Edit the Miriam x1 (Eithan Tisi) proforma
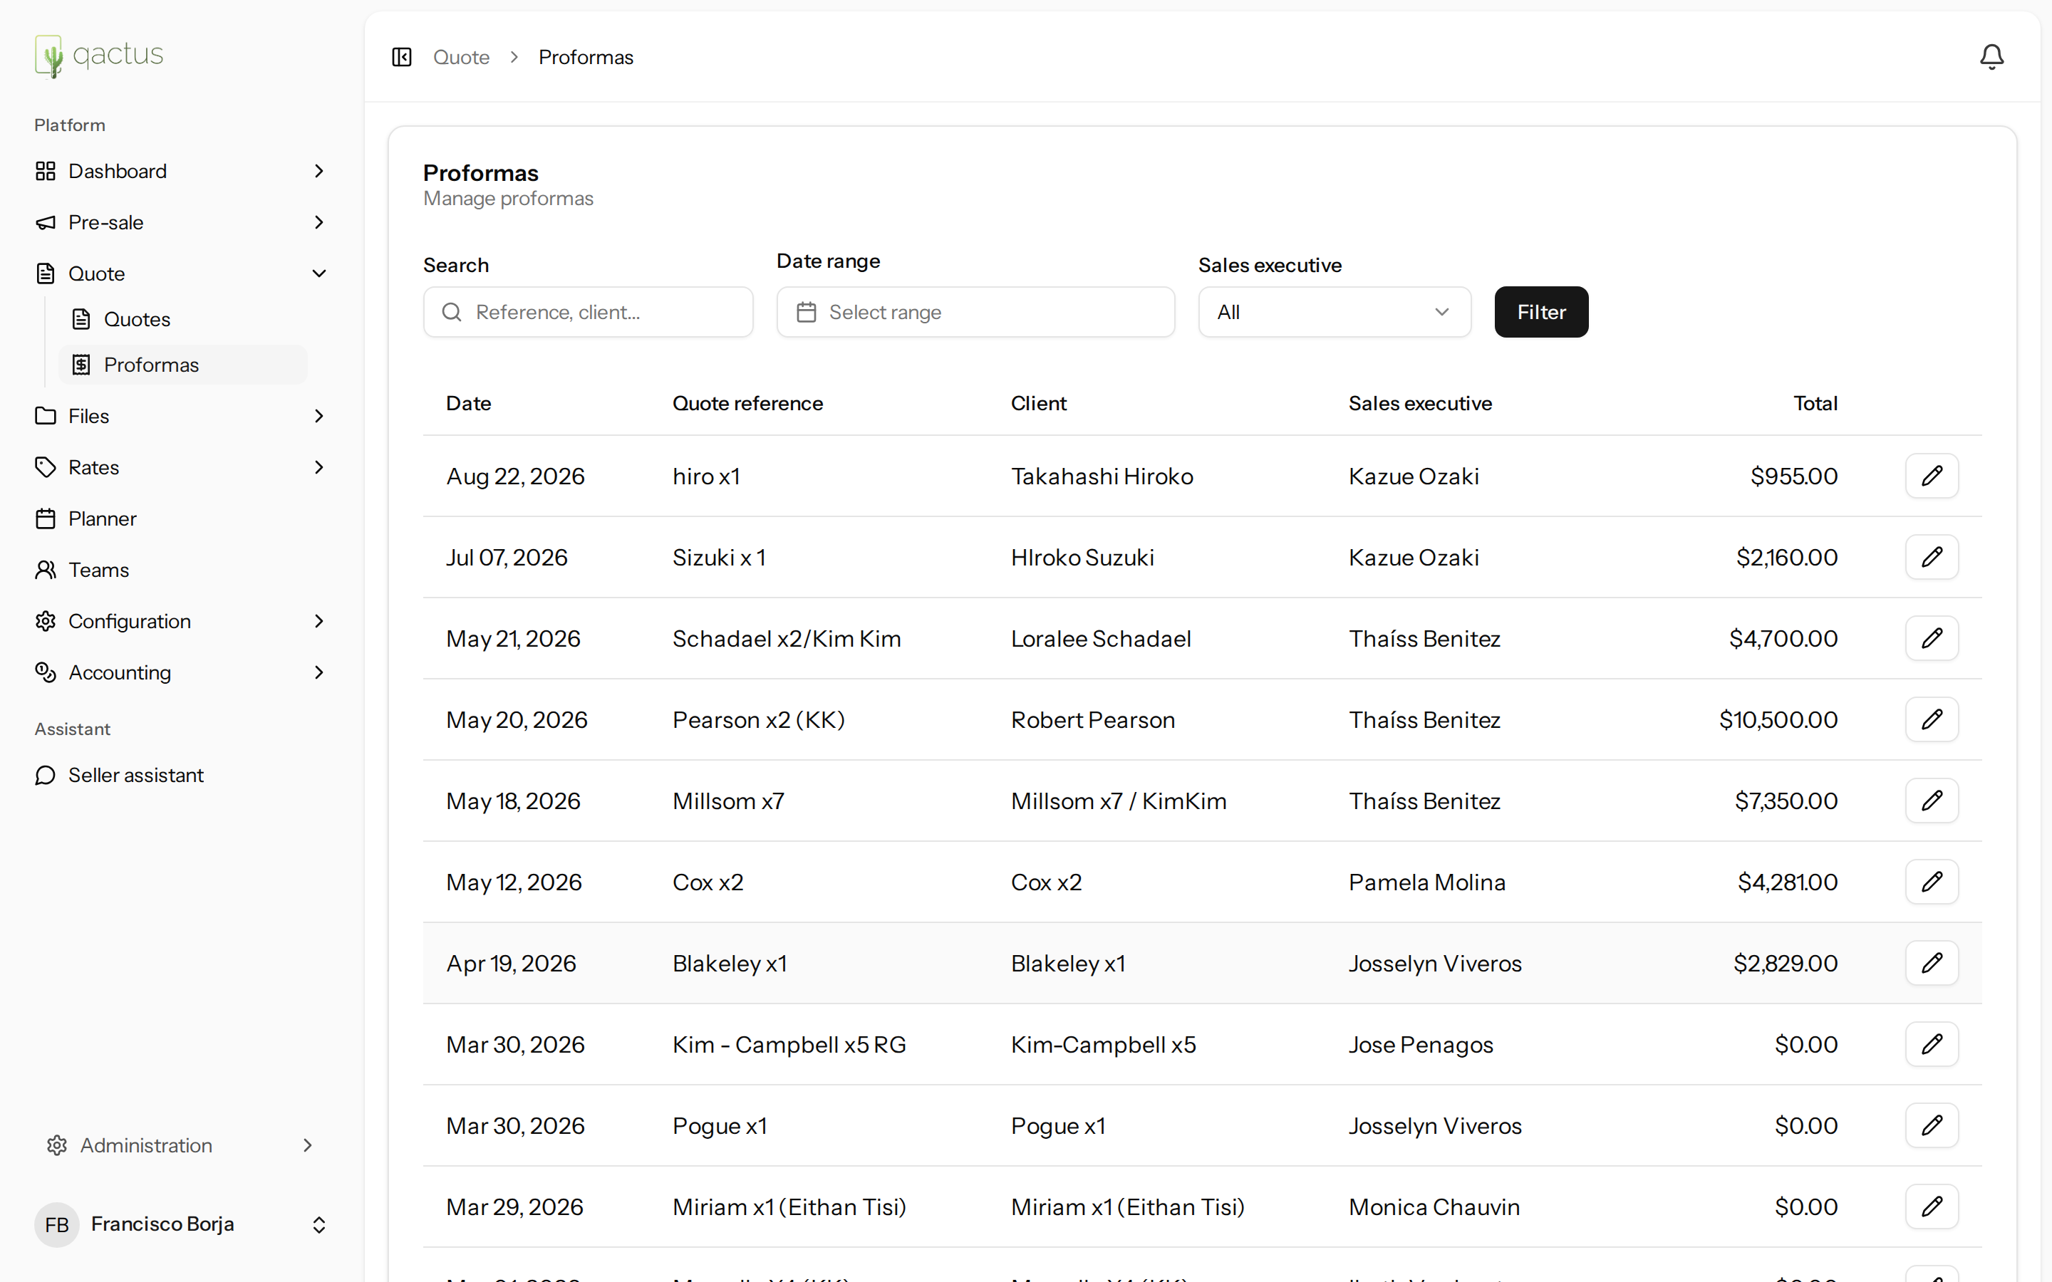This screenshot has width=2052, height=1282. click(x=1932, y=1207)
